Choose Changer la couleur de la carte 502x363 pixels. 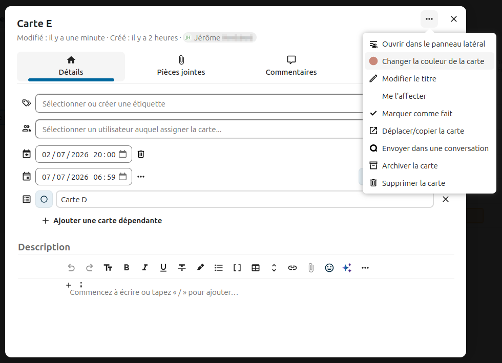[429, 61]
